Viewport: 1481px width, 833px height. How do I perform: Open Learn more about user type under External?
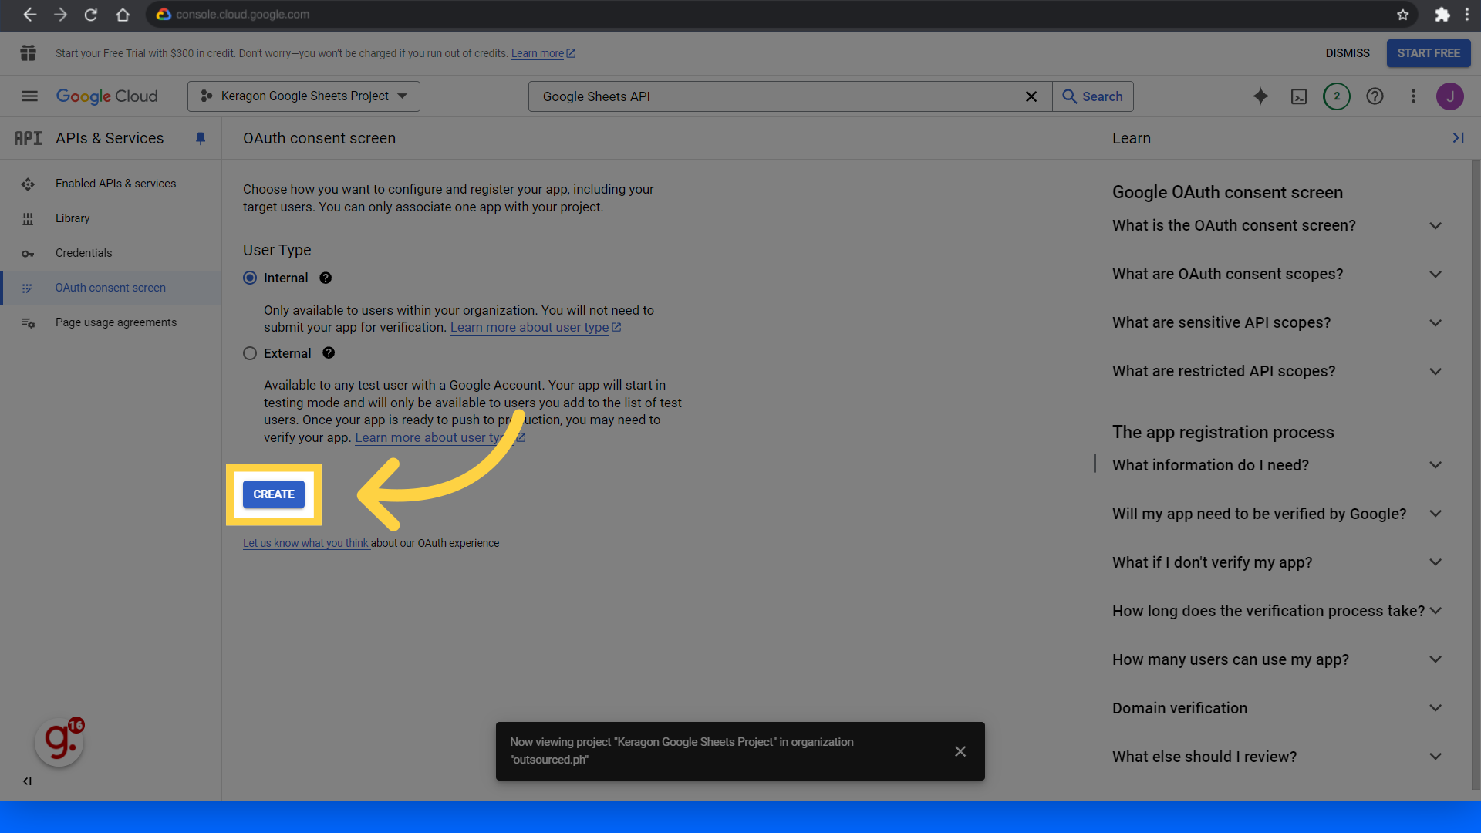tap(440, 438)
